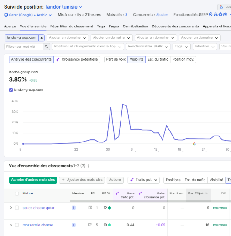
Task: Click the magnifier search keyword button
Action: tap(47, 47)
